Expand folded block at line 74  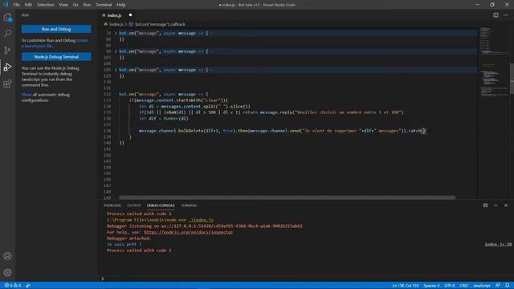(x=116, y=33)
